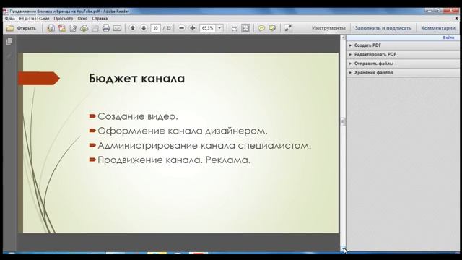Click the Открыть toolbar label
This screenshot has width=462, height=260.
point(27,28)
